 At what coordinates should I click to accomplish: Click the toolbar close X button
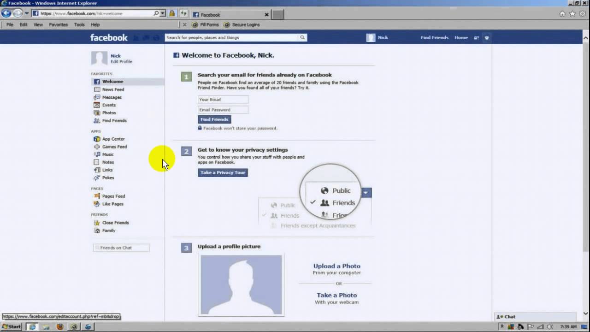tap(185, 24)
